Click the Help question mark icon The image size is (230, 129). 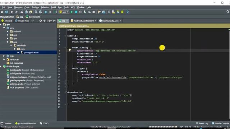[x=128, y=12]
